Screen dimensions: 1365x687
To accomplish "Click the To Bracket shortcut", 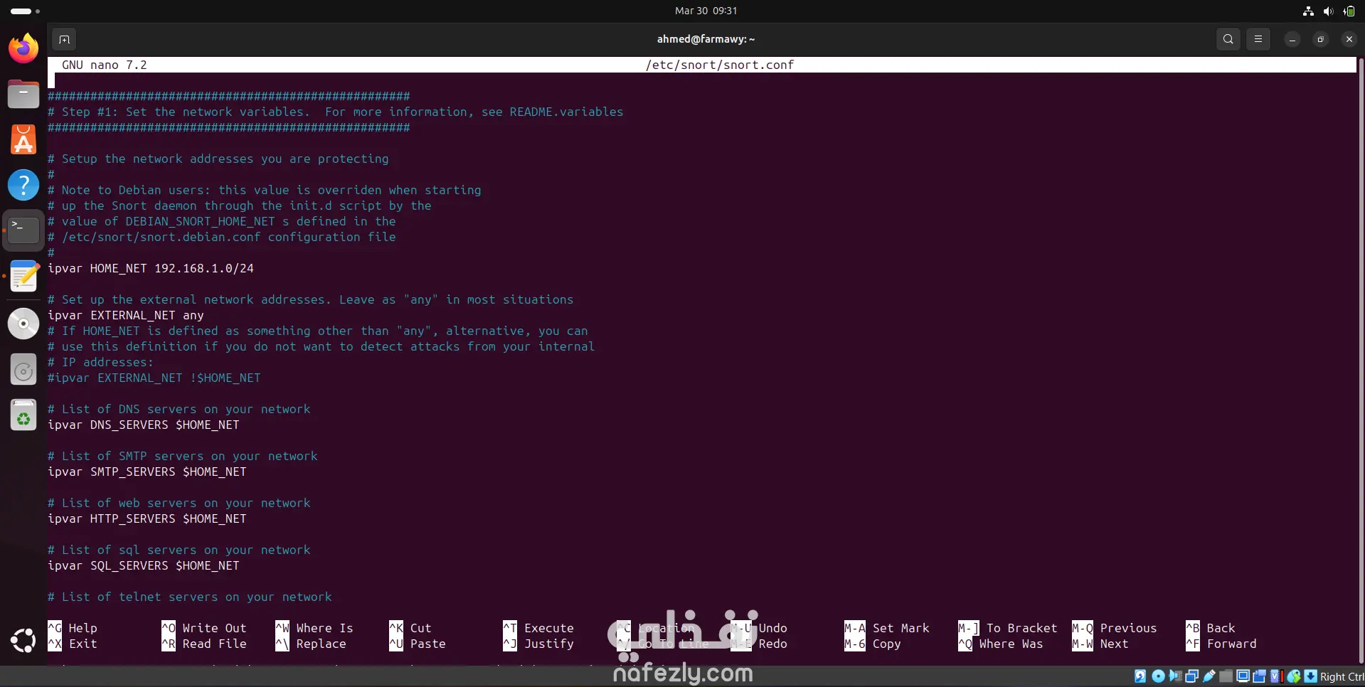I will [x=1008, y=628].
